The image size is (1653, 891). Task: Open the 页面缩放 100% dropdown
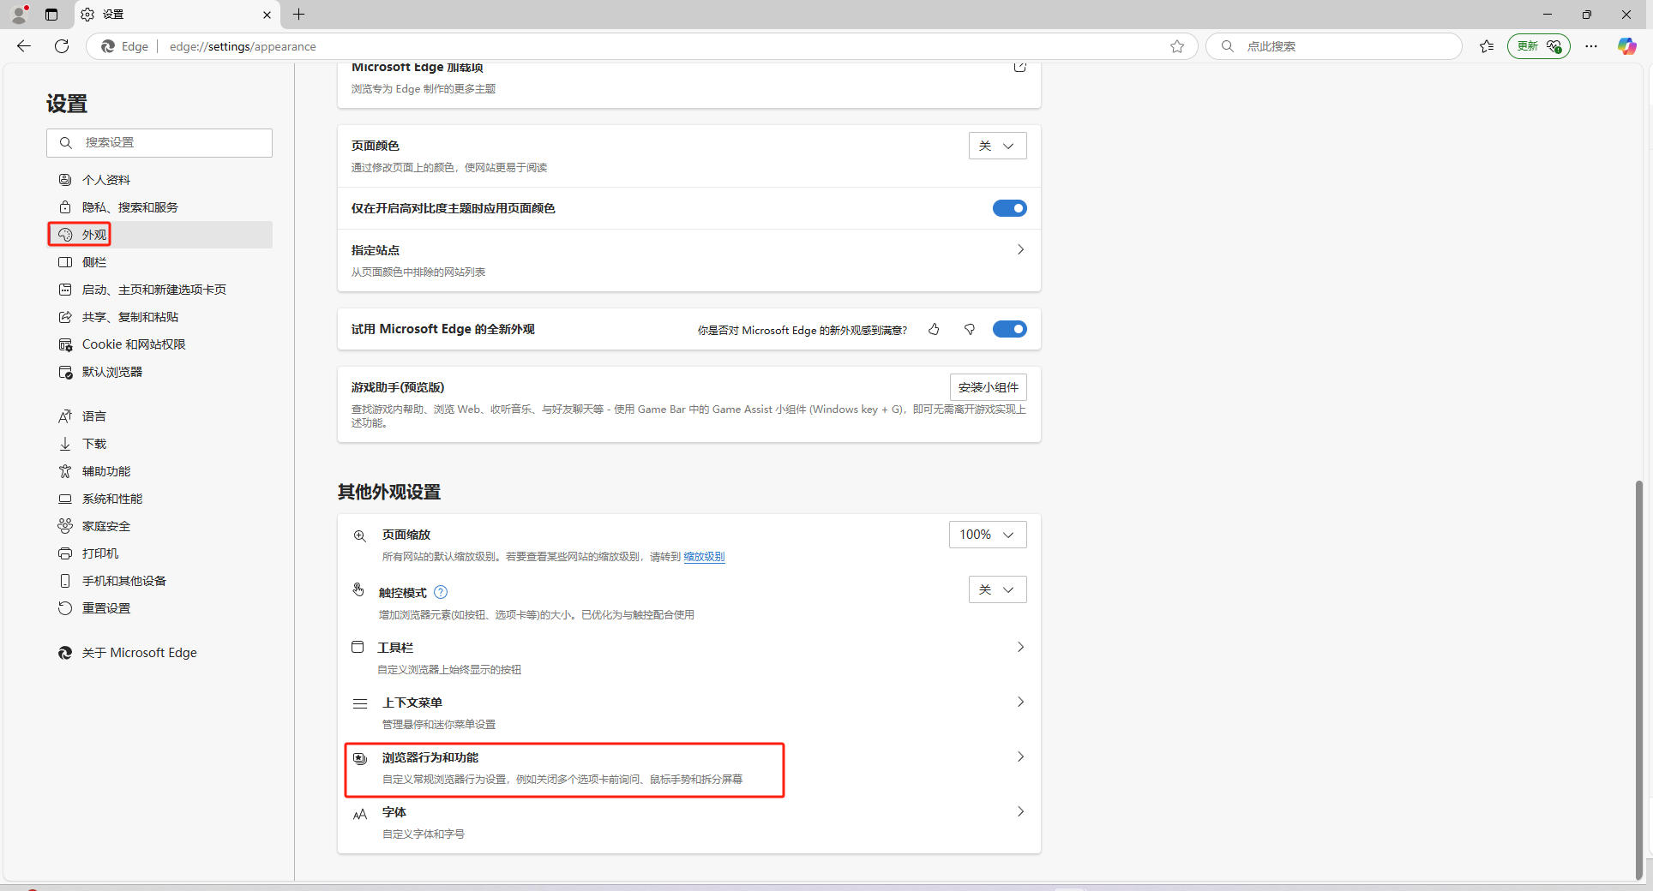point(988,535)
